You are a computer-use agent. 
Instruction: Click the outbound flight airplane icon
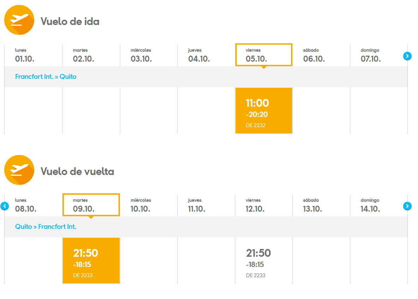(19, 20)
